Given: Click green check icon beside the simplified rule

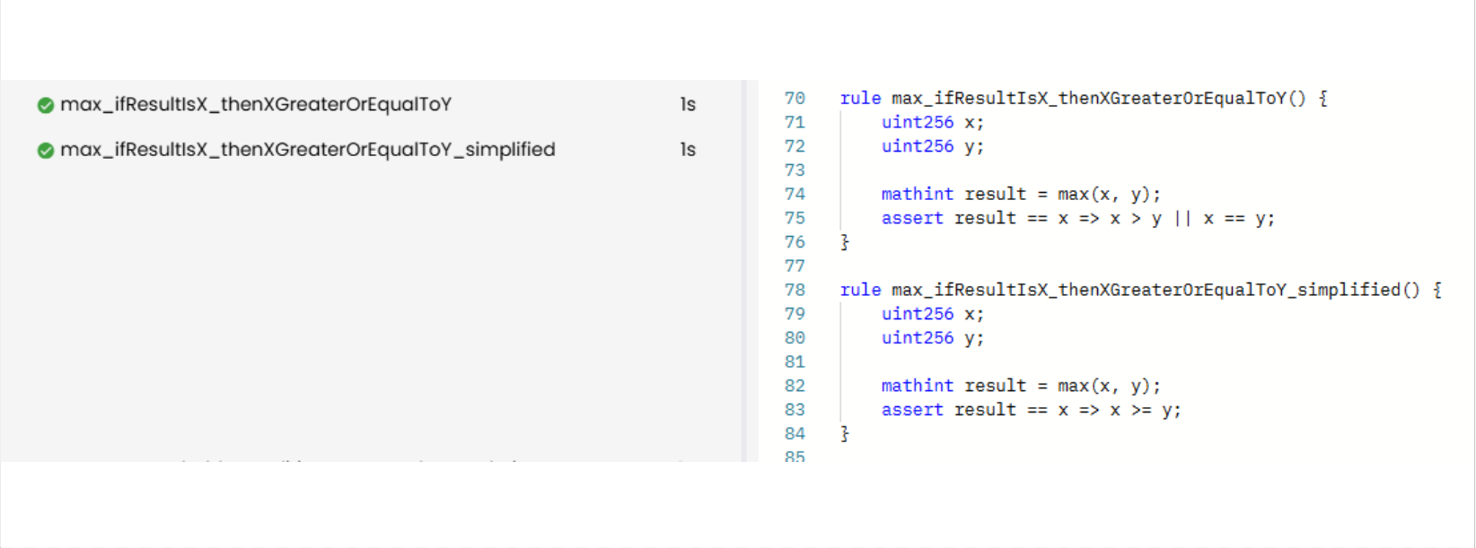Looking at the screenshot, I should coord(46,150).
